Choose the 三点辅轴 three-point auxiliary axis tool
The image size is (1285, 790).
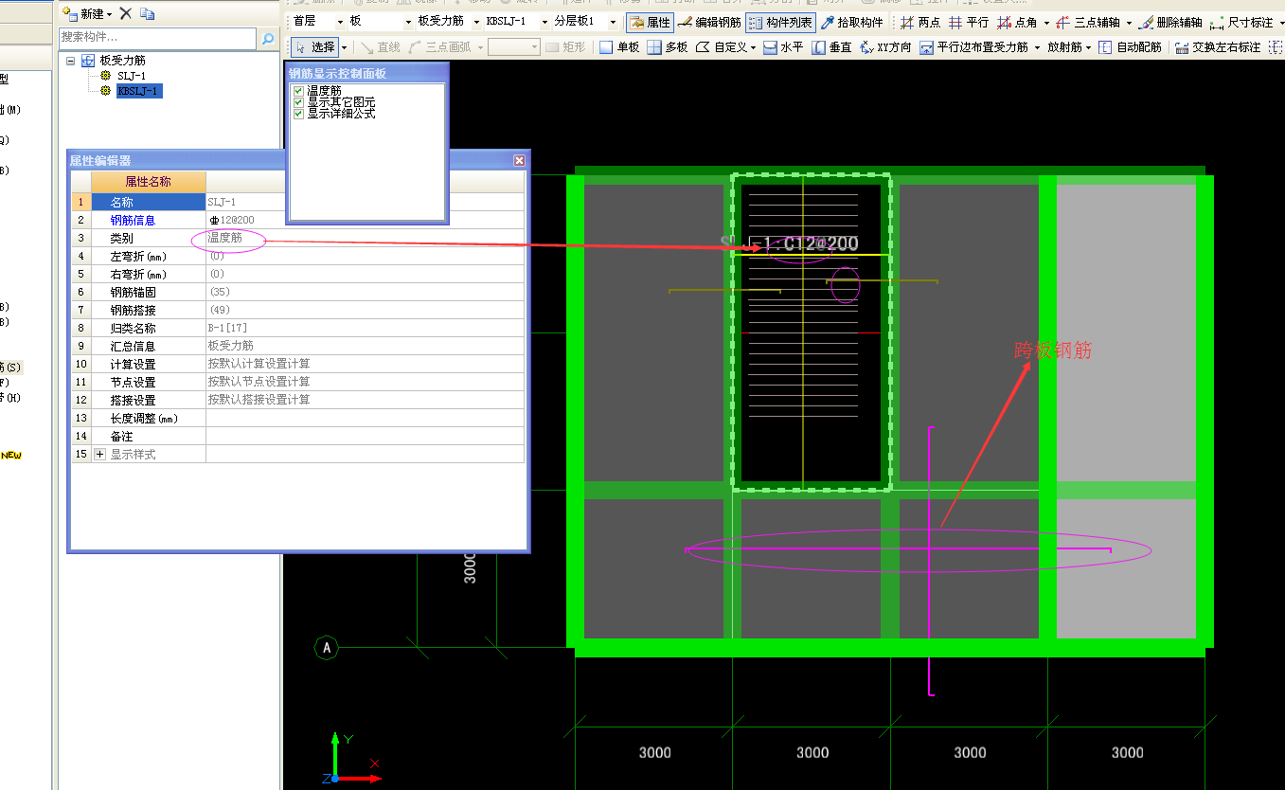point(1087,22)
